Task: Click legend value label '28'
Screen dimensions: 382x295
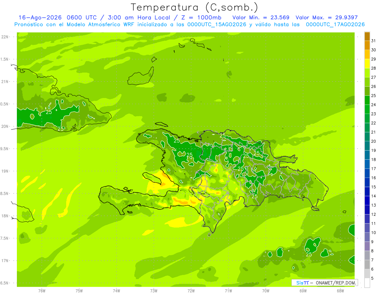Action: (374, 68)
